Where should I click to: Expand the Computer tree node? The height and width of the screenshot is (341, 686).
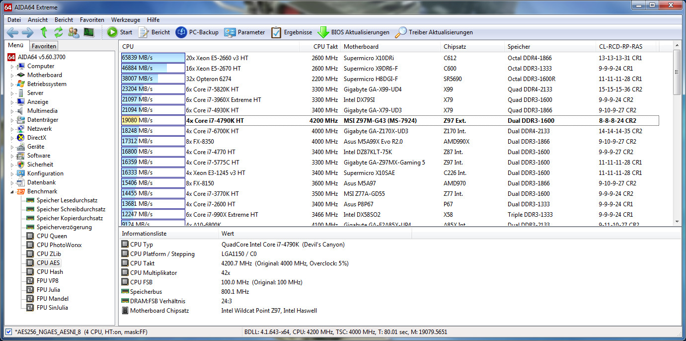[12, 66]
